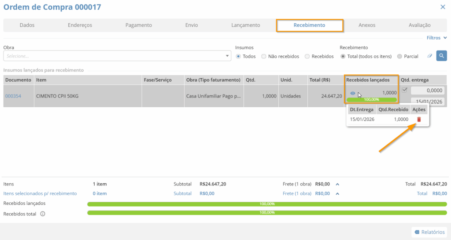Click the eye icon in Recebidos lançados
Image resolution: width=451 pixels, height=240 pixels.
(352, 93)
